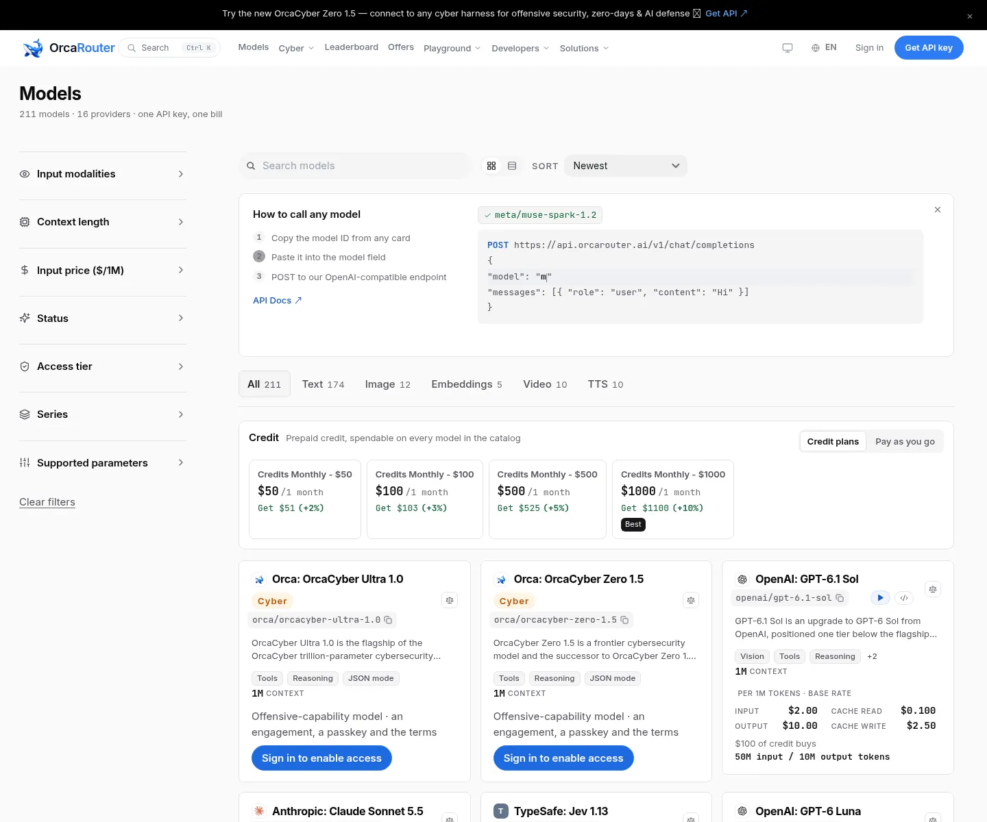Copy the orca/orcacyber-ultra-1.0 model ID

388,620
